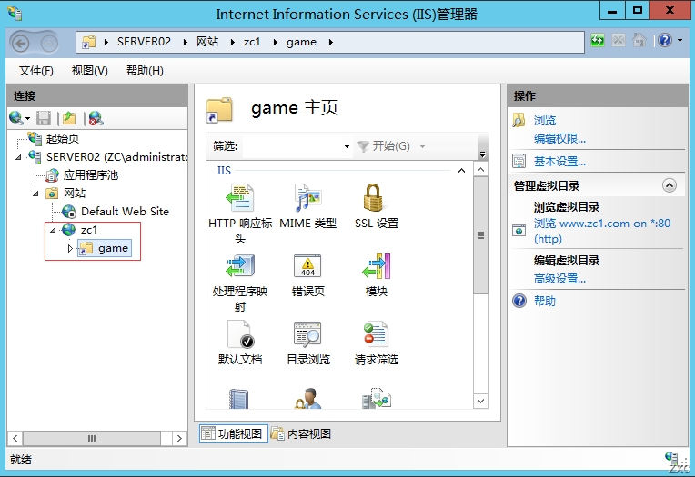The width and height of the screenshot is (695, 477).
Task: Click the delete connection icon in 连接 toolbar
Action: click(96, 118)
